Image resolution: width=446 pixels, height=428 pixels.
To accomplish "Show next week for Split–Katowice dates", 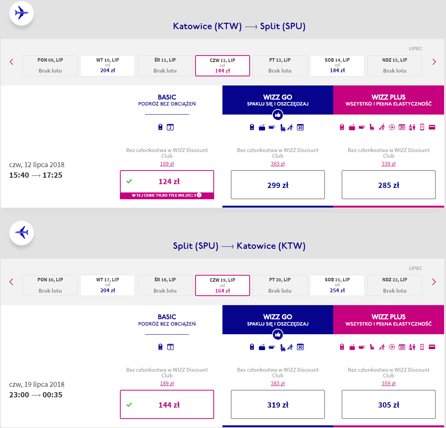I will (x=434, y=282).
